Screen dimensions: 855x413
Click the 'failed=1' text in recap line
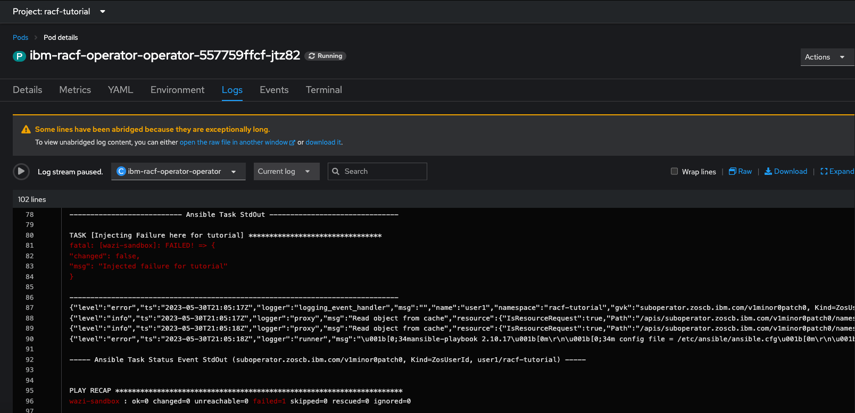[x=269, y=401]
